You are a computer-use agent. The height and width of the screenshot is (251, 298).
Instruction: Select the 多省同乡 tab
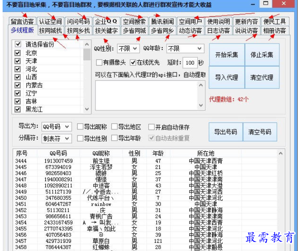pyautogui.click(x=162, y=31)
